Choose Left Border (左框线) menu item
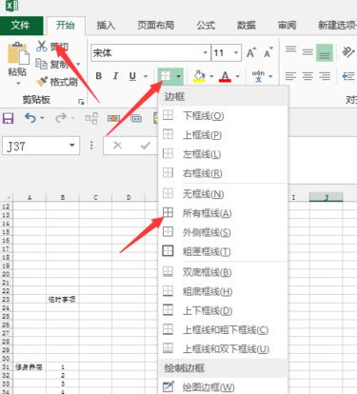Viewport: 357px width, 394px height. (x=223, y=154)
